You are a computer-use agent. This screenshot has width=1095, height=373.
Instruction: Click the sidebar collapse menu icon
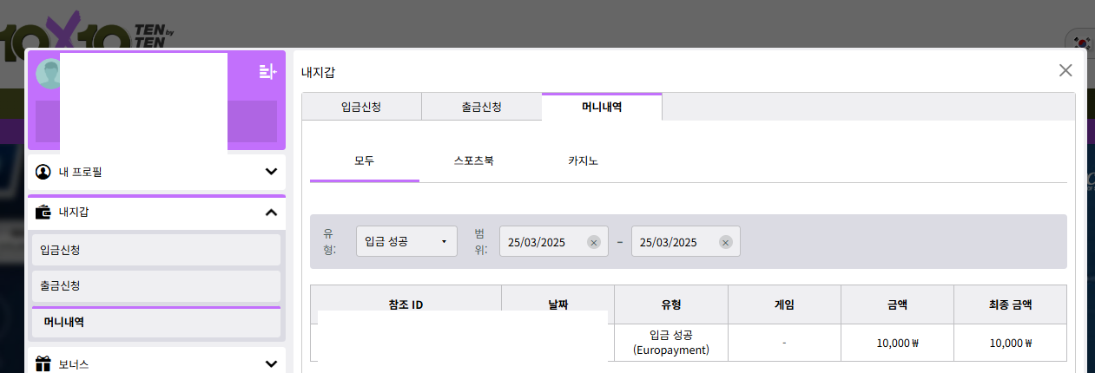(267, 72)
